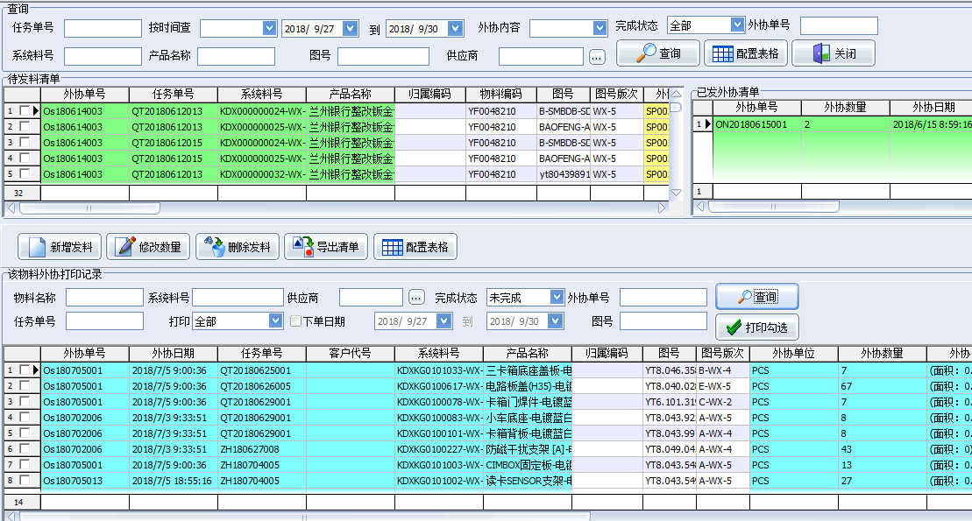
Task: Click the 新增发料 new document button
Action: 60,247
